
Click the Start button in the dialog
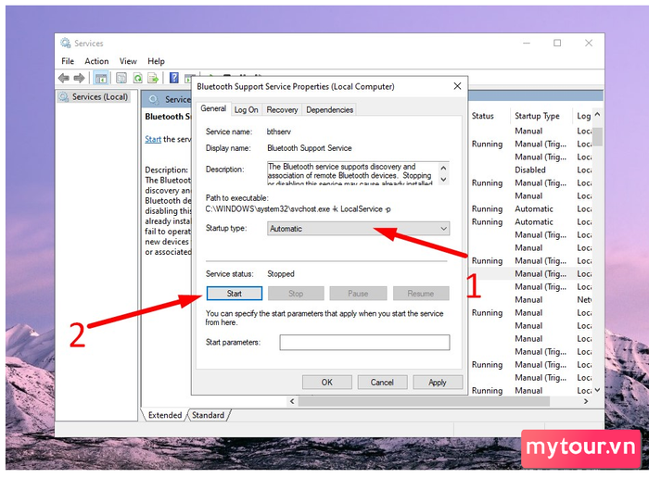[x=235, y=293]
